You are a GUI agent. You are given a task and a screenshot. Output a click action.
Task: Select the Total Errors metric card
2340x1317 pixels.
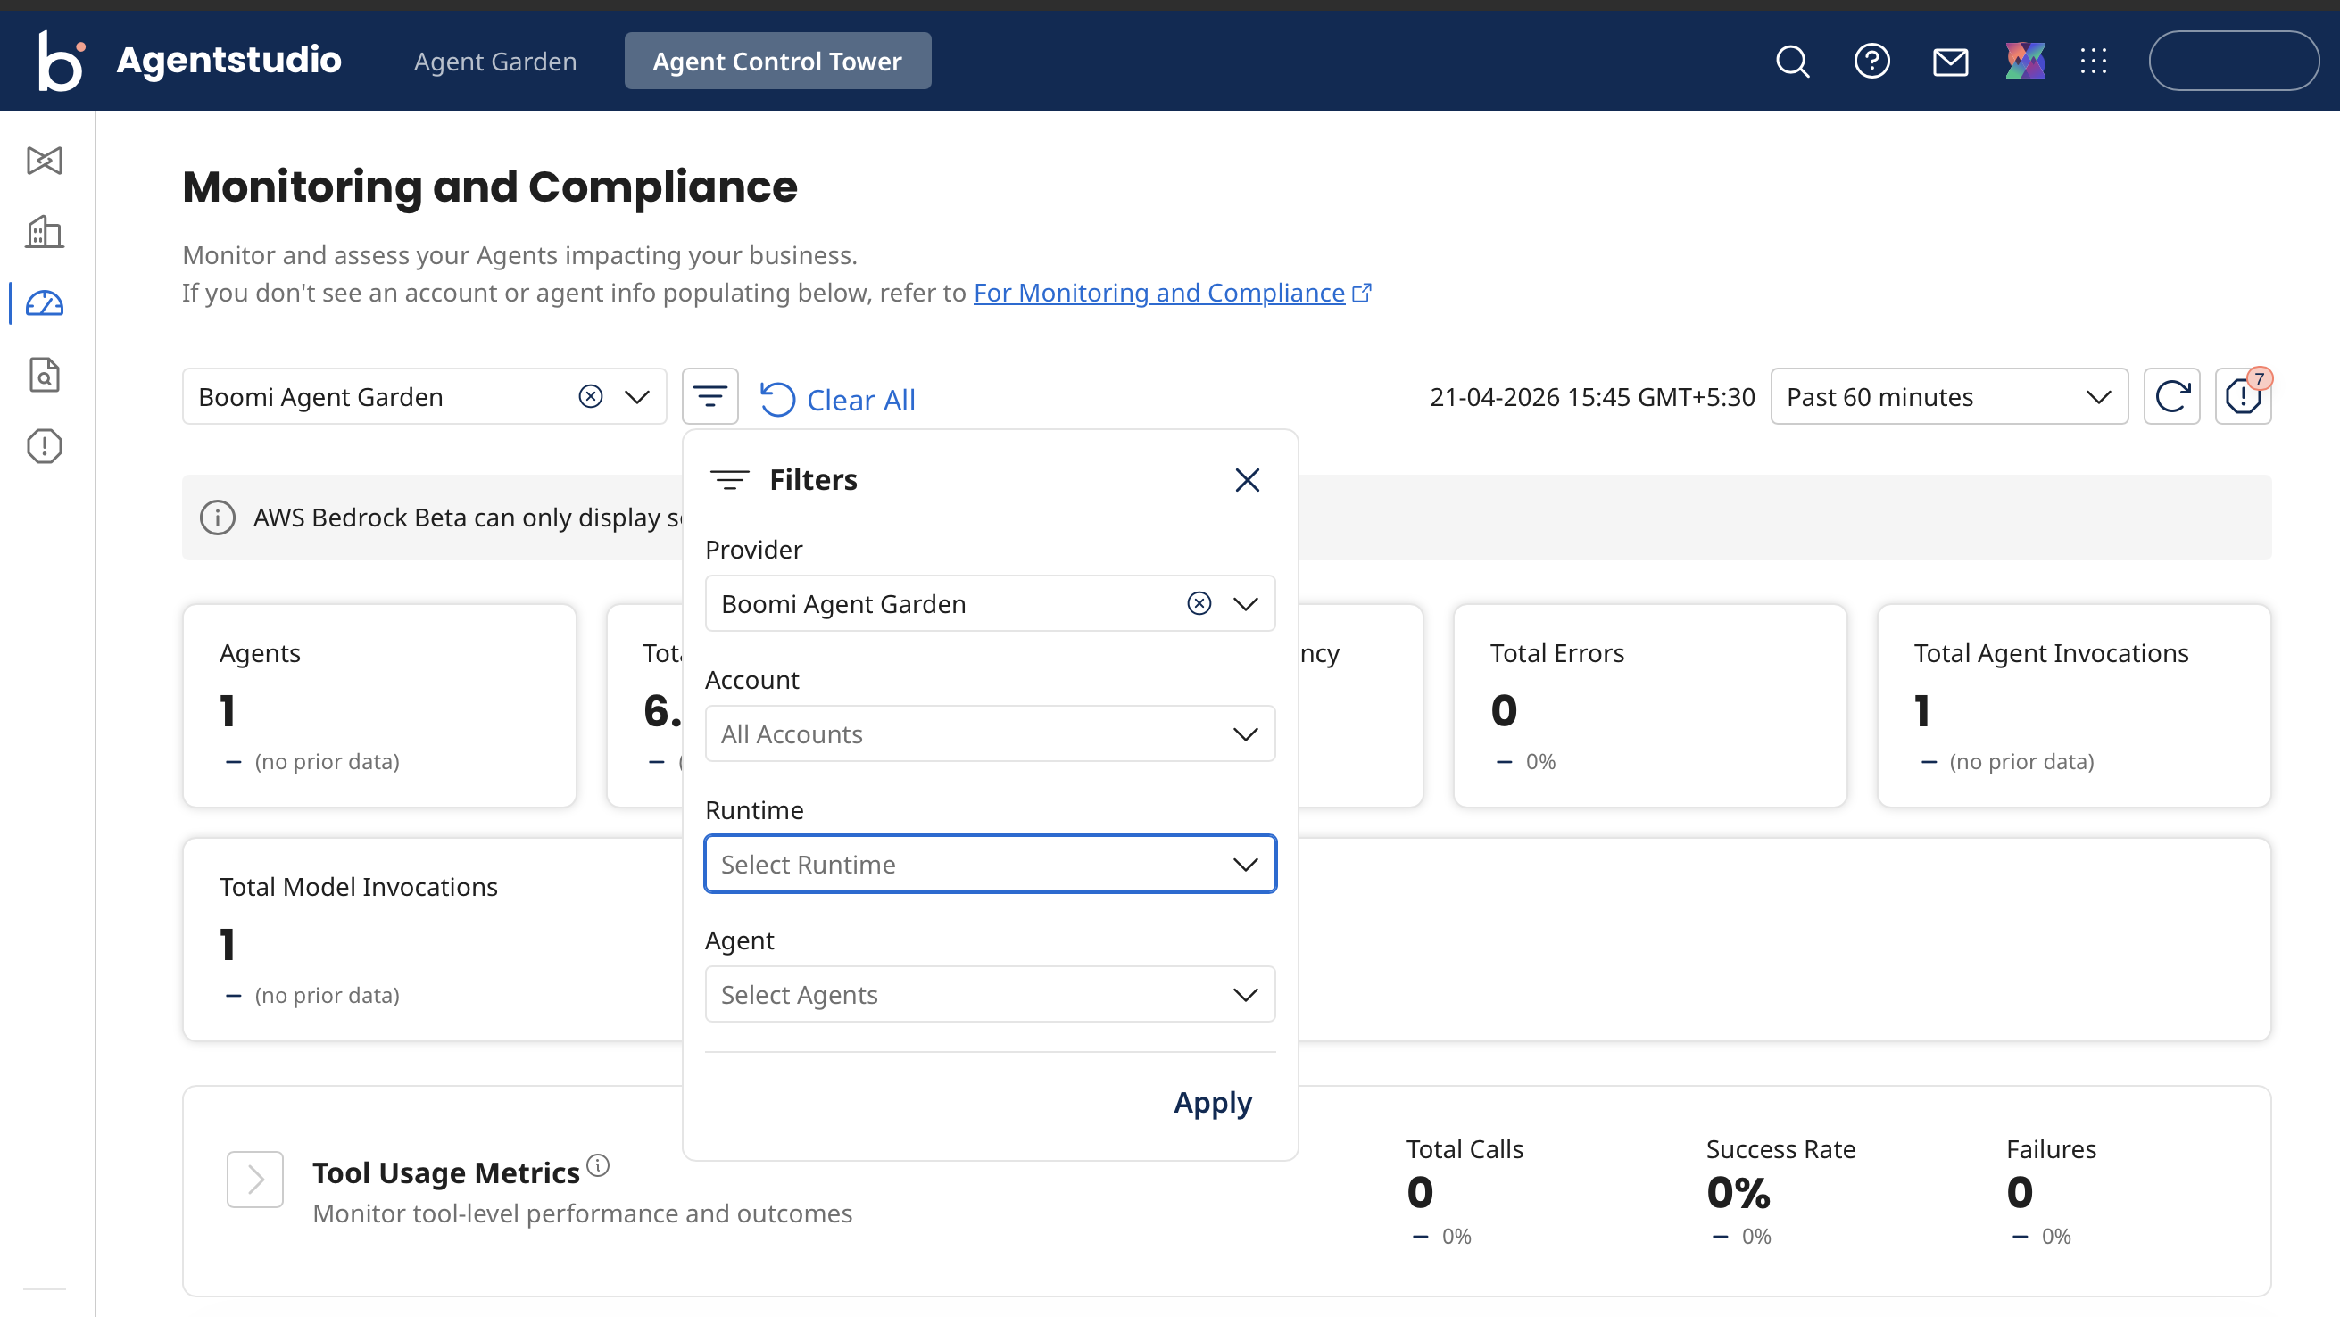click(1649, 706)
